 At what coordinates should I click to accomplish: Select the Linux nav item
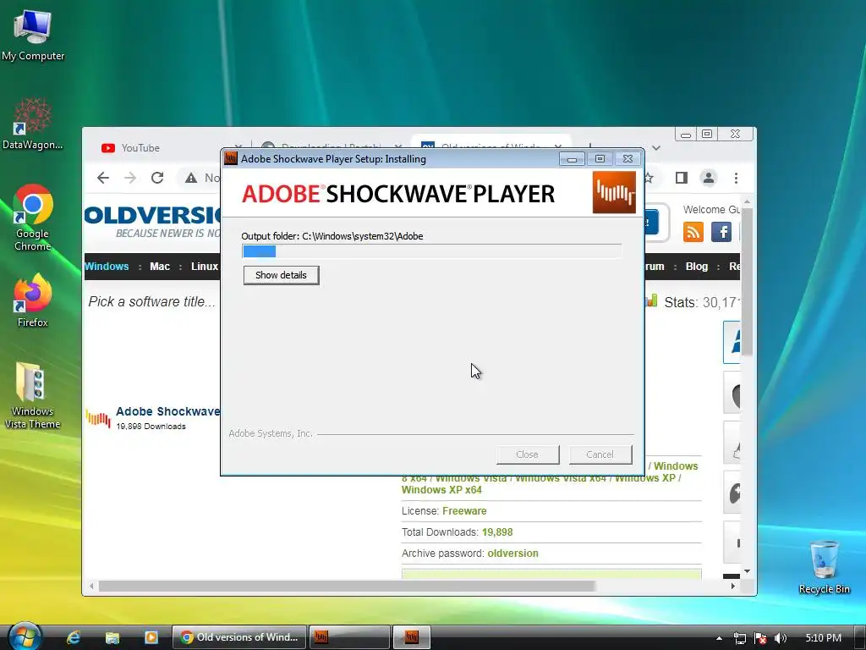205,267
